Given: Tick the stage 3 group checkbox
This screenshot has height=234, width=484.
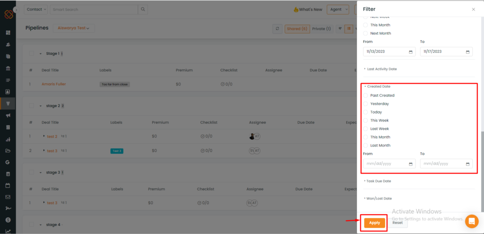Looking at the screenshot, I should (x=32, y=172).
